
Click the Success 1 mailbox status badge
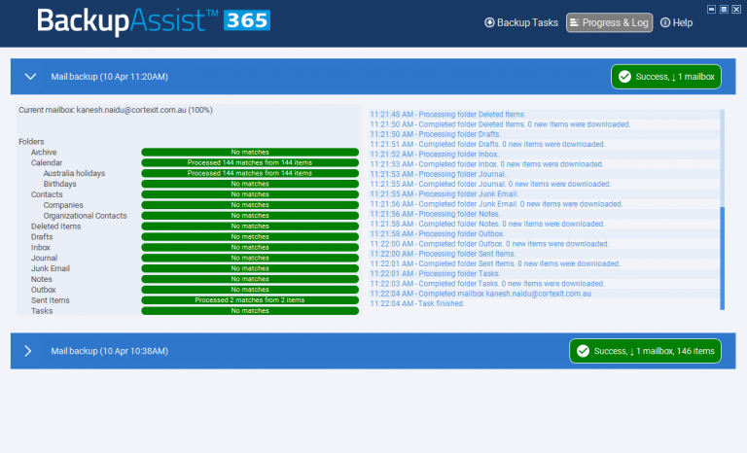(666, 77)
